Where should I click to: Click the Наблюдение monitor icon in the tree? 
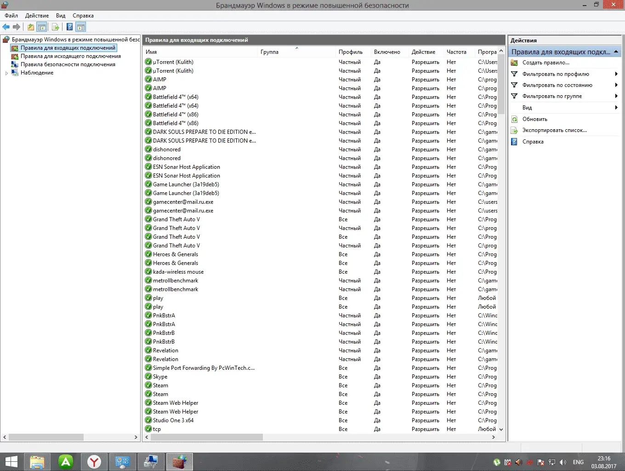(15, 73)
